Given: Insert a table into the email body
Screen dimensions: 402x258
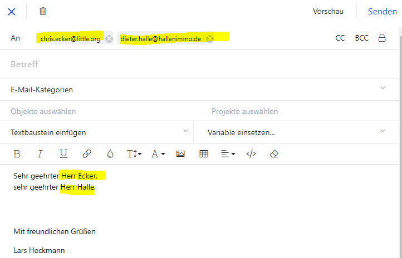Looking at the screenshot, I should coord(204,154).
